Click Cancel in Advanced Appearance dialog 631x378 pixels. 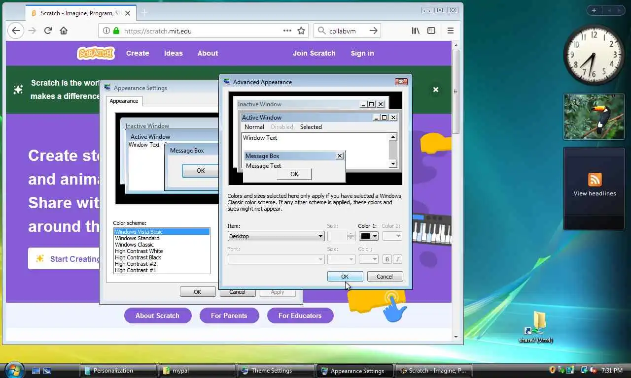click(385, 277)
